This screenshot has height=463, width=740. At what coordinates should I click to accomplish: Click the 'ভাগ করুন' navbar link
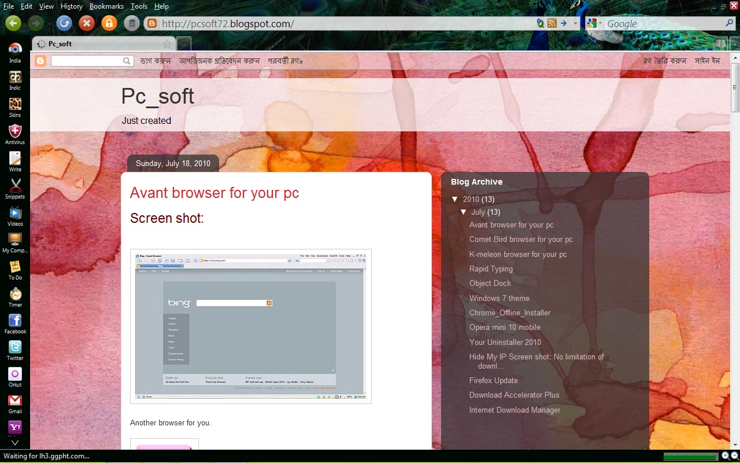pos(156,61)
